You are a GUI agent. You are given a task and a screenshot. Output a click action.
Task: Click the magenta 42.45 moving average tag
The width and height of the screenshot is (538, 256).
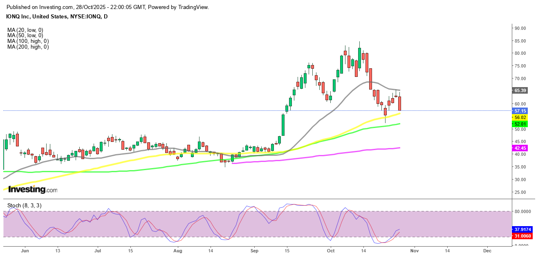click(520, 148)
